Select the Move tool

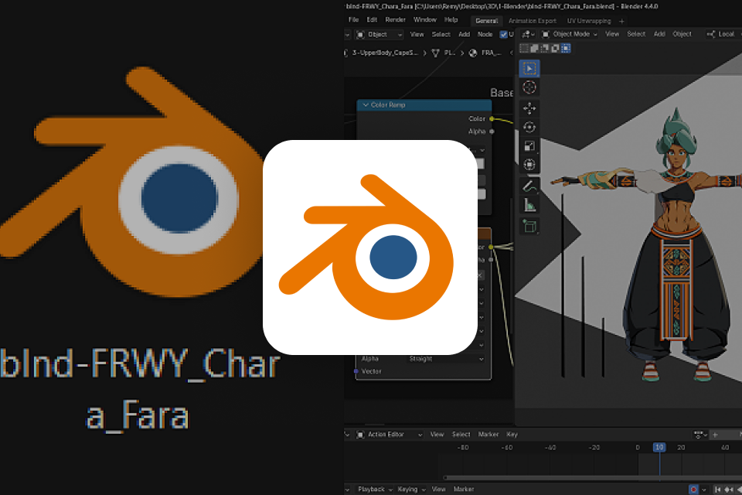click(529, 108)
